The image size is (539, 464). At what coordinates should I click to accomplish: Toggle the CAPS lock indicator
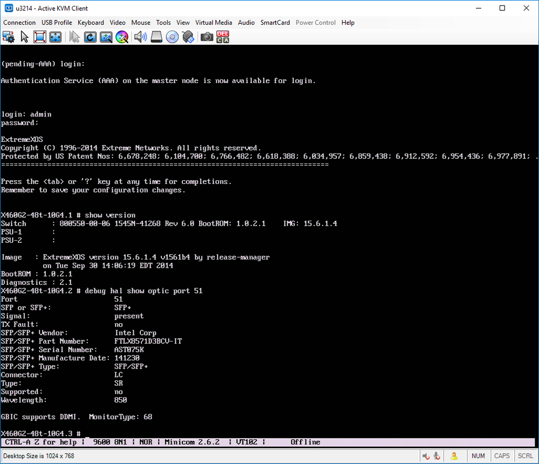click(502, 456)
